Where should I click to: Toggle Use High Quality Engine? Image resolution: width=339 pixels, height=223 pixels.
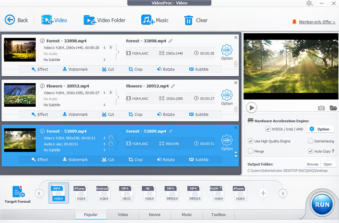[x=250, y=141]
